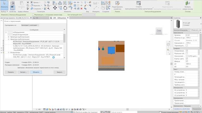Click the Cut to clipboard scissors icon

pos(28,2)
